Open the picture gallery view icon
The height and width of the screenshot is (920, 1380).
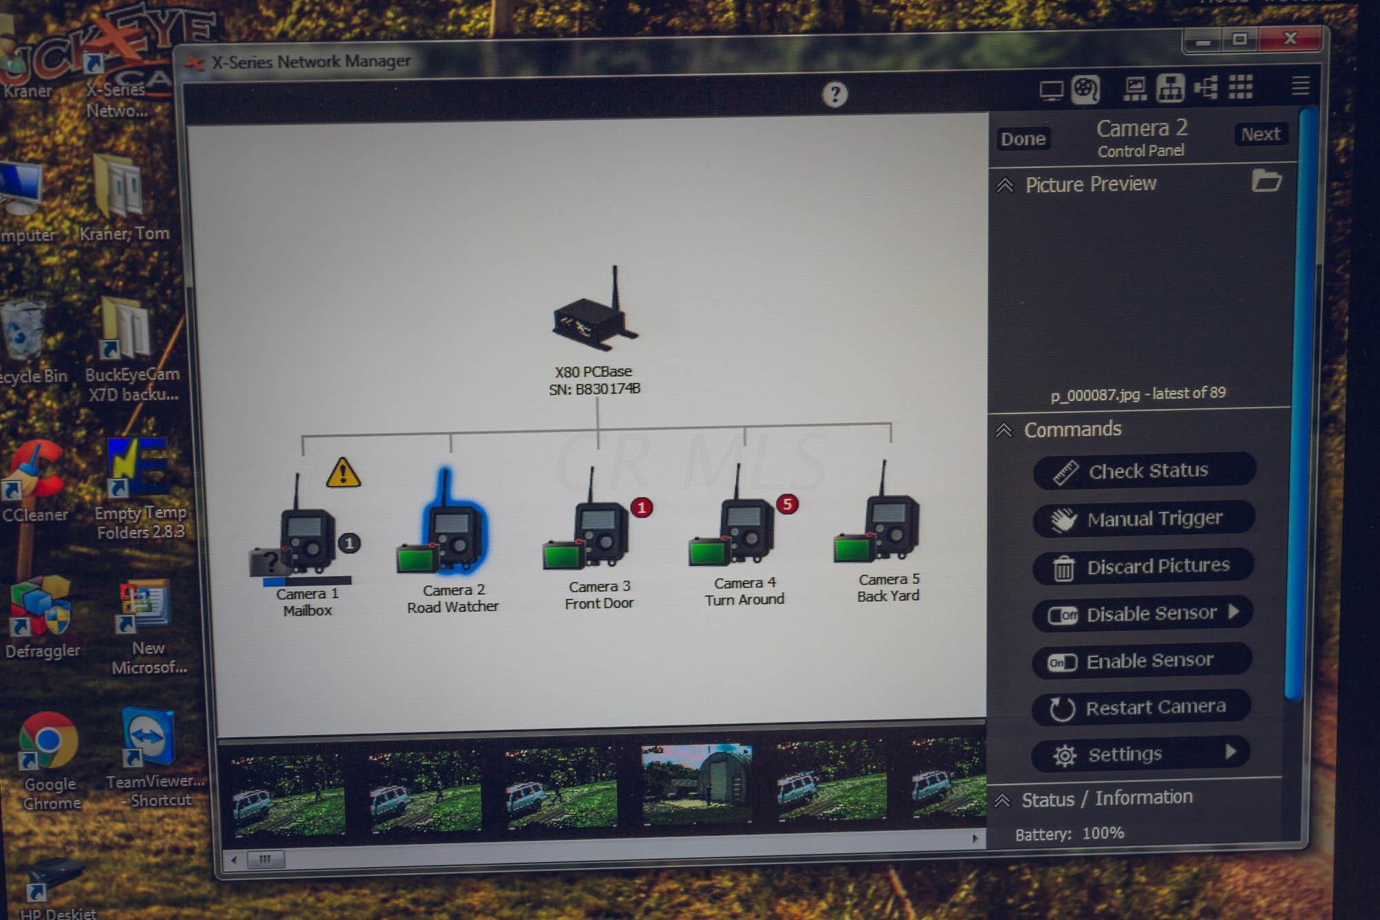click(x=1134, y=88)
